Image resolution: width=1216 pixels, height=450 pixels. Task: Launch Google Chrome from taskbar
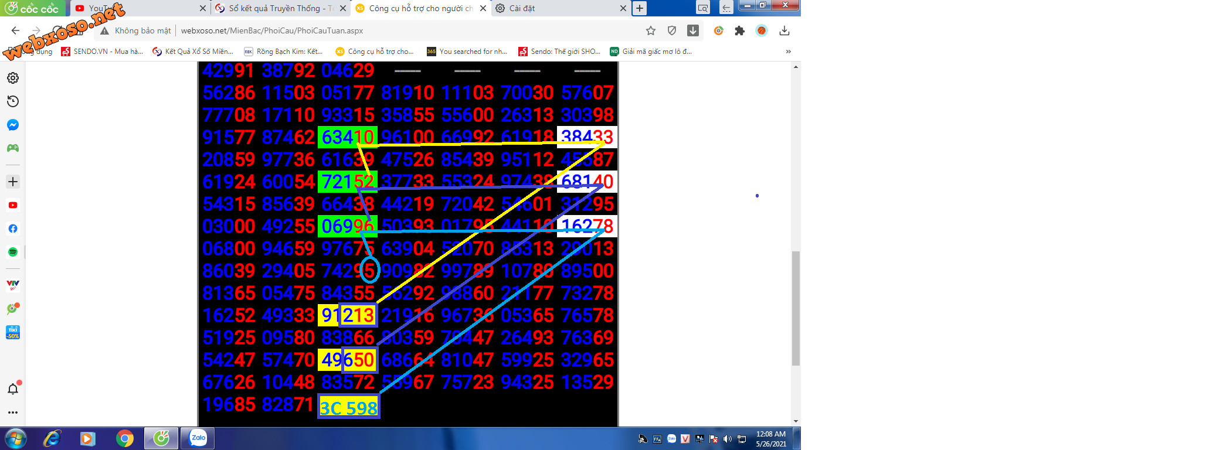(124, 438)
